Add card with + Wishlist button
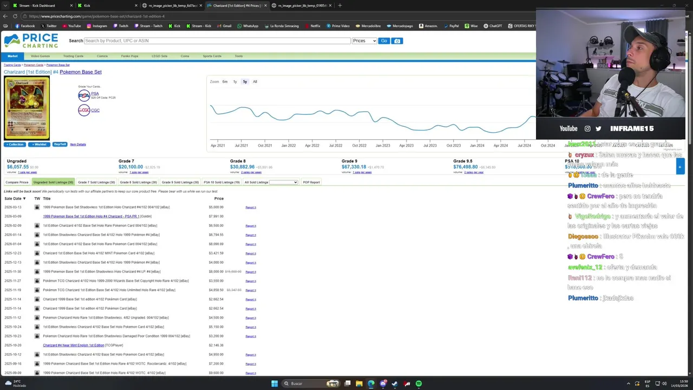The height and width of the screenshot is (390, 693). pyautogui.click(x=39, y=145)
